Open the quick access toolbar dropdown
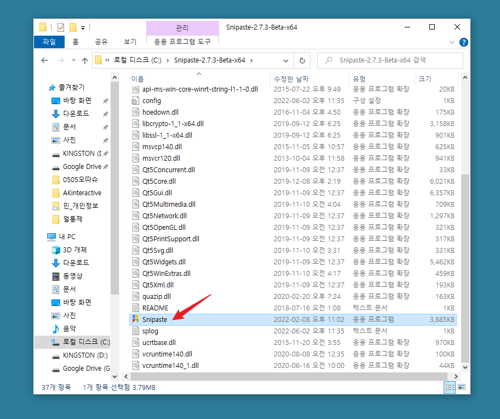 point(83,28)
